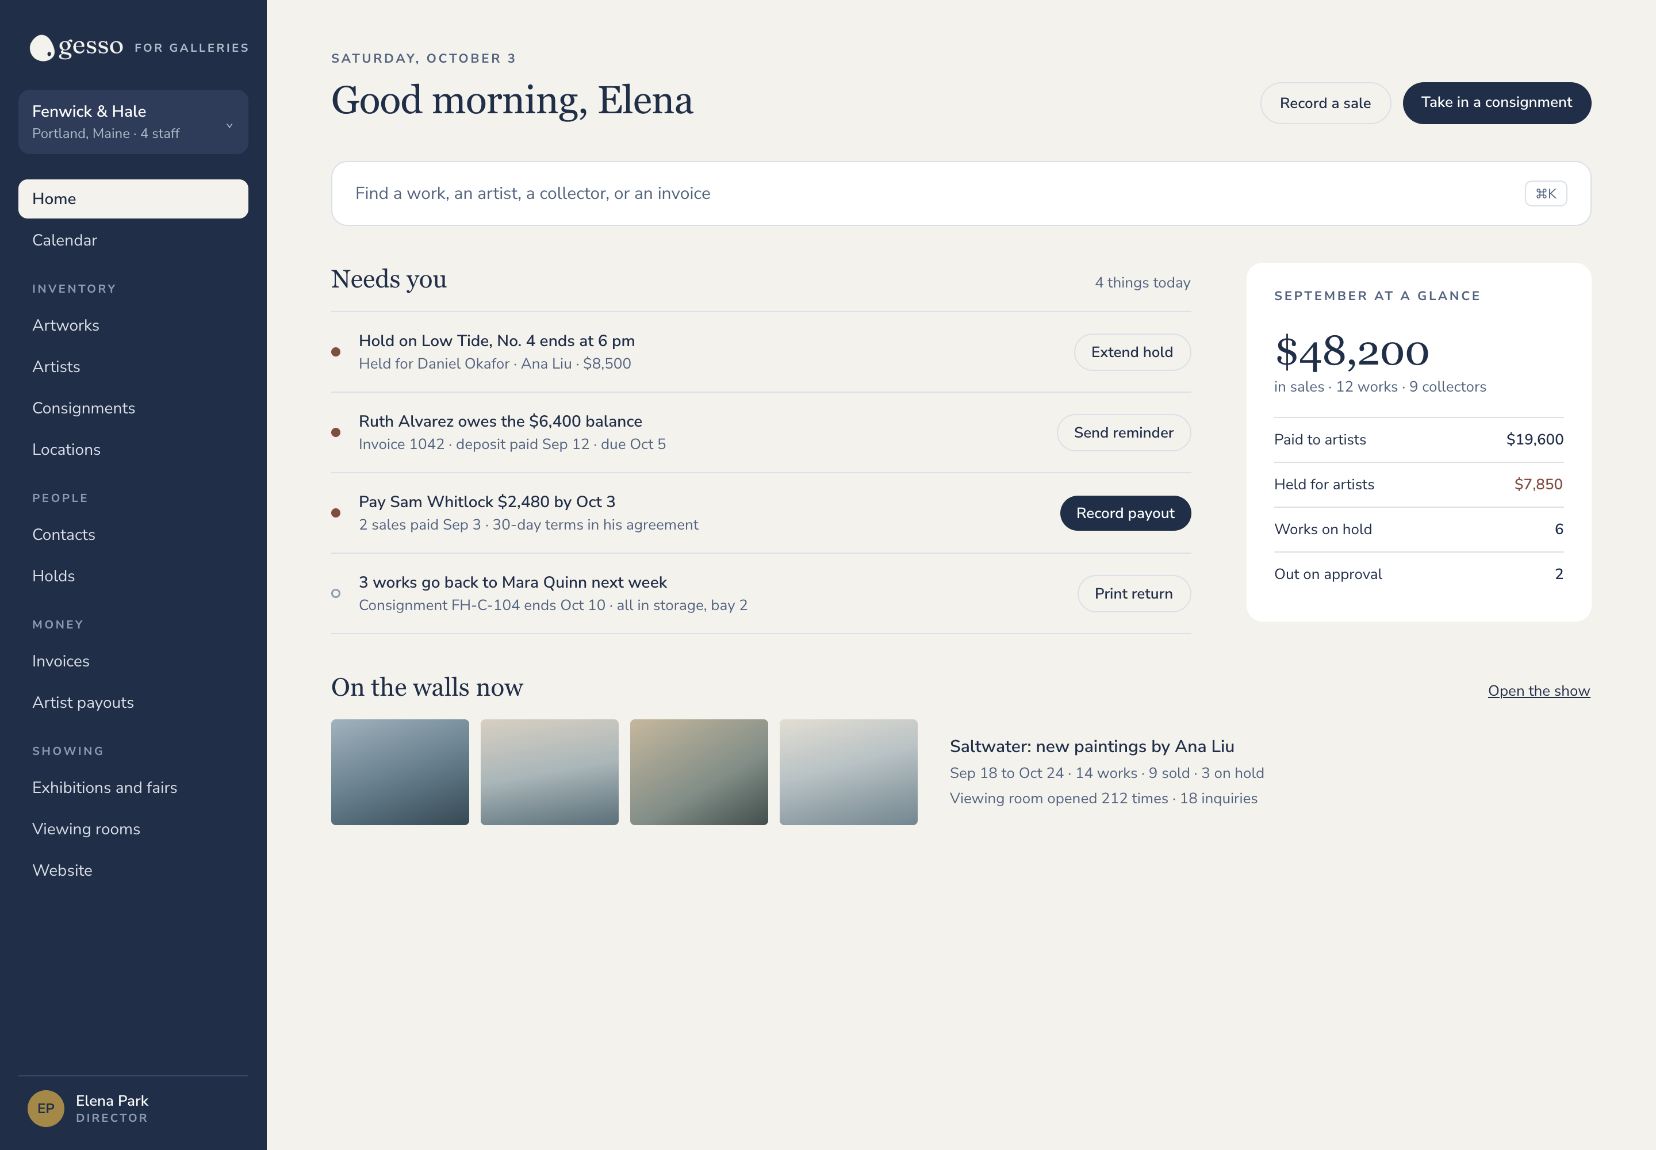Navigate to Consignments
1656x1150 pixels.
click(x=133, y=408)
